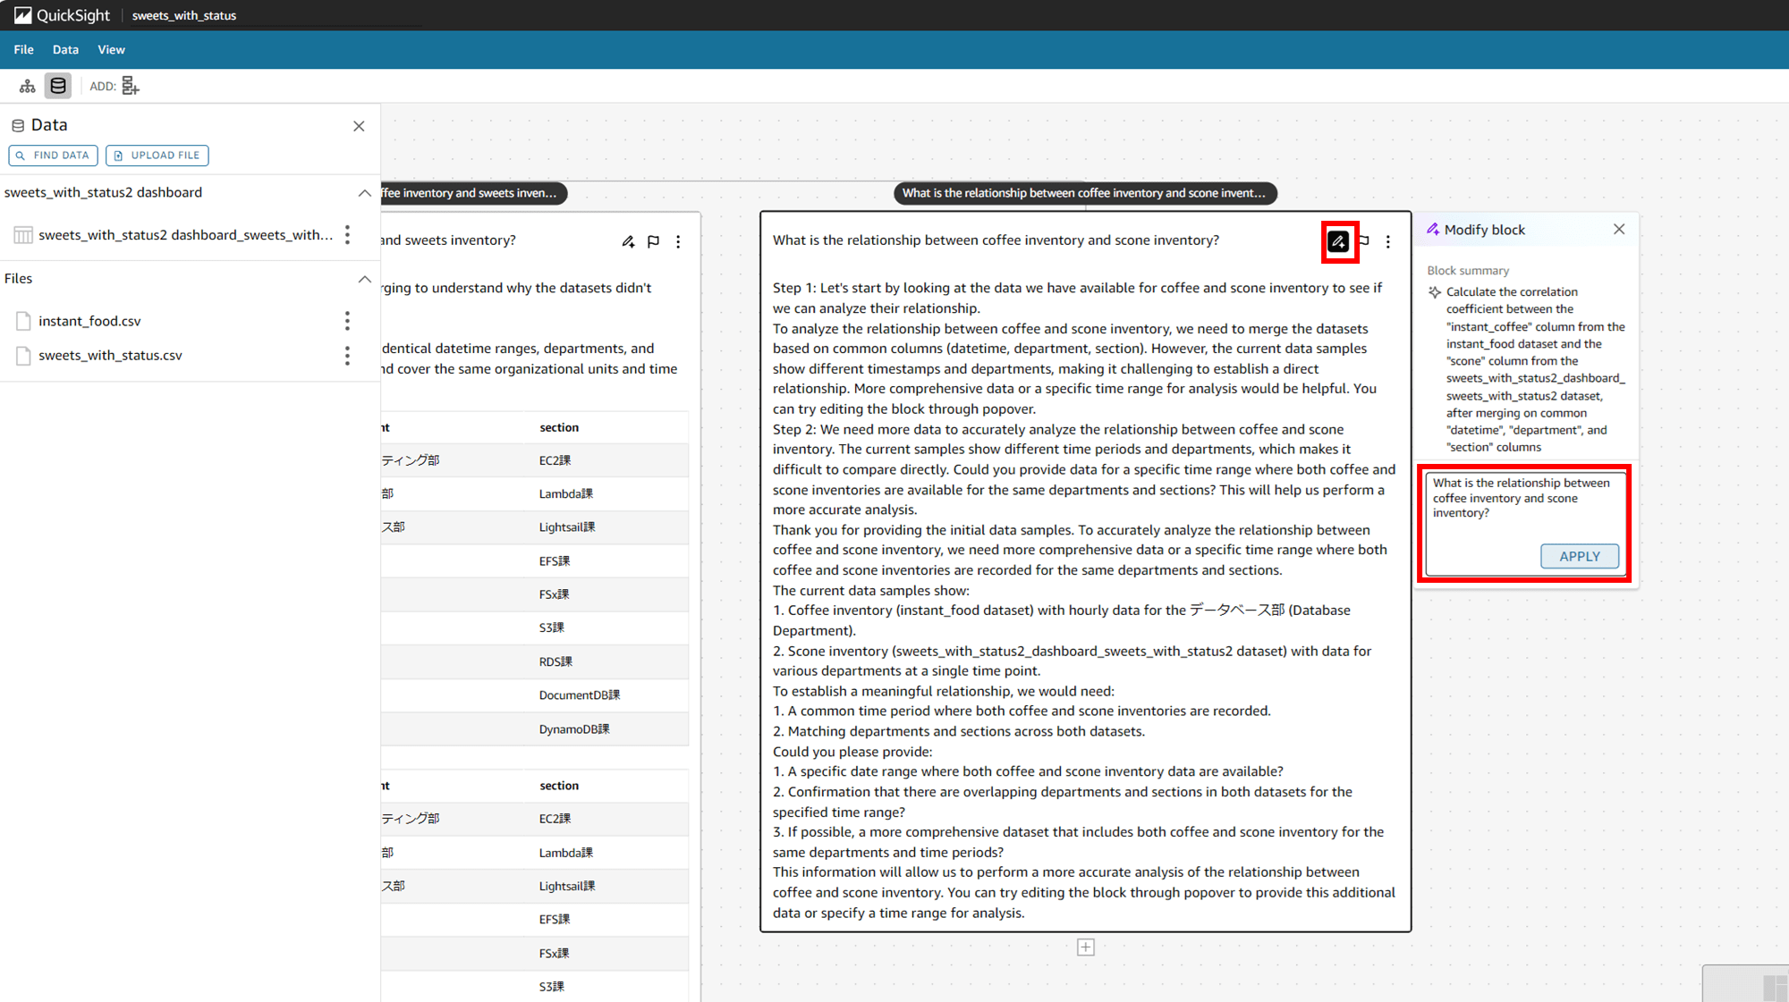The width and height of the screenshot is (1789, 1002).
Task: Toggle the Data panel database icon
Action: (x=58, y=86)
